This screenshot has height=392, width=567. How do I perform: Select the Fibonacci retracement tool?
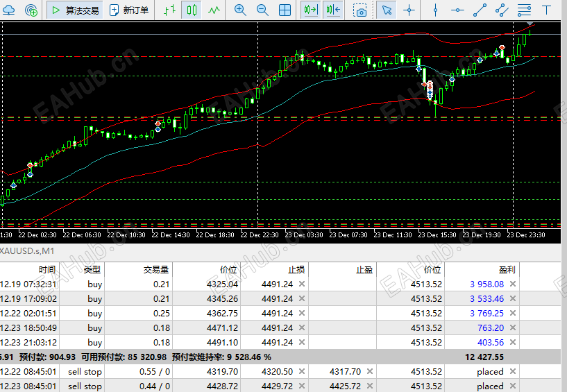click(524, 10)
